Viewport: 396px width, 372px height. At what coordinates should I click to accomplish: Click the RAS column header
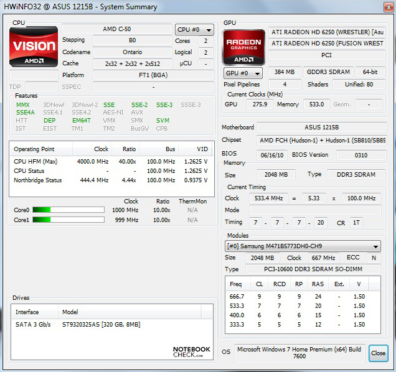(318, 284)
